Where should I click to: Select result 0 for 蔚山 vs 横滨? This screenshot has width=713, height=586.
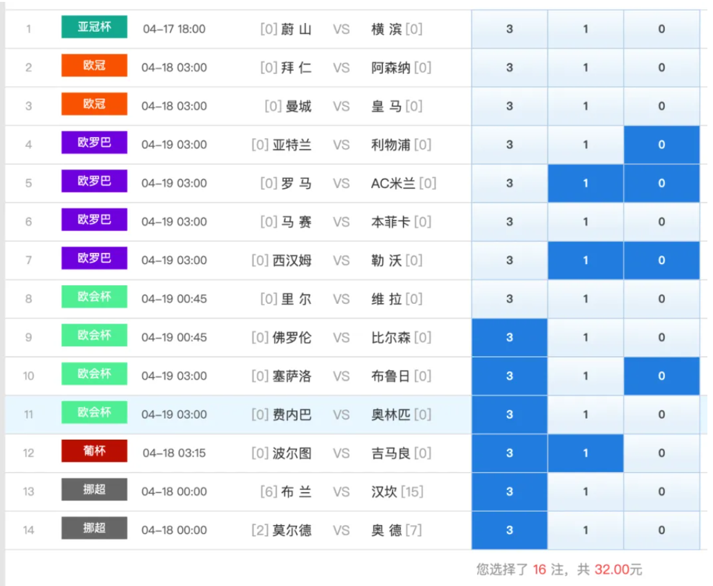coord(661,29)
